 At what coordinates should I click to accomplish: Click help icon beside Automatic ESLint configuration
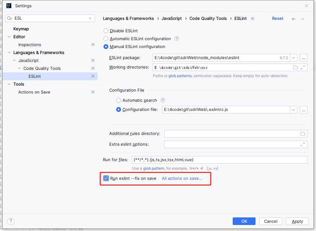(177, 39)
